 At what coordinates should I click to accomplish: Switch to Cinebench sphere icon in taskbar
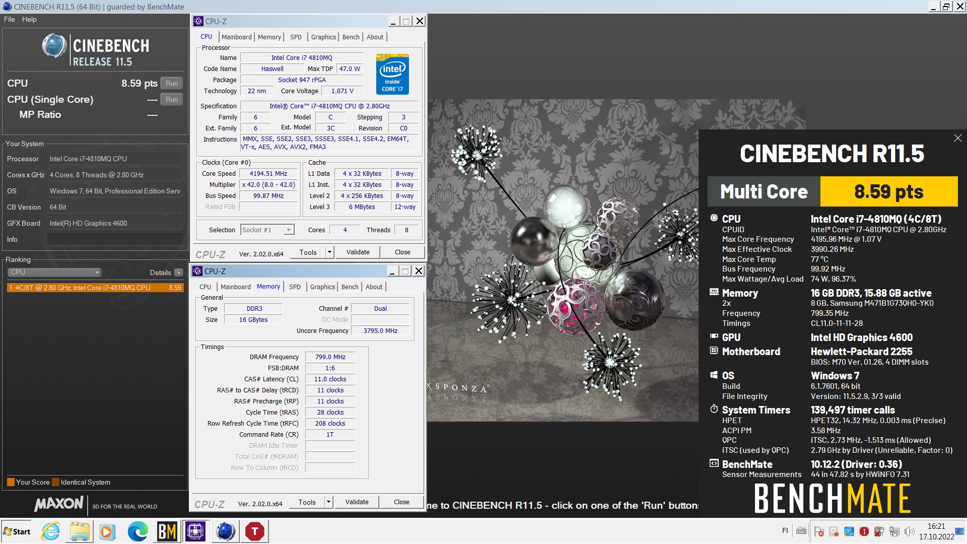coord(225,531)
